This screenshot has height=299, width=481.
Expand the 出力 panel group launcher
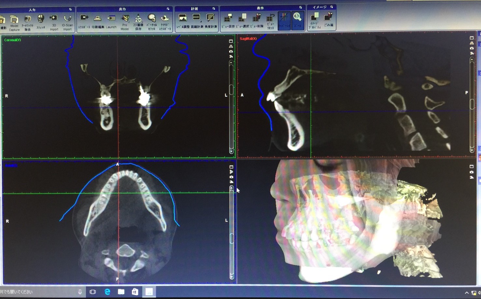(168, 9)
